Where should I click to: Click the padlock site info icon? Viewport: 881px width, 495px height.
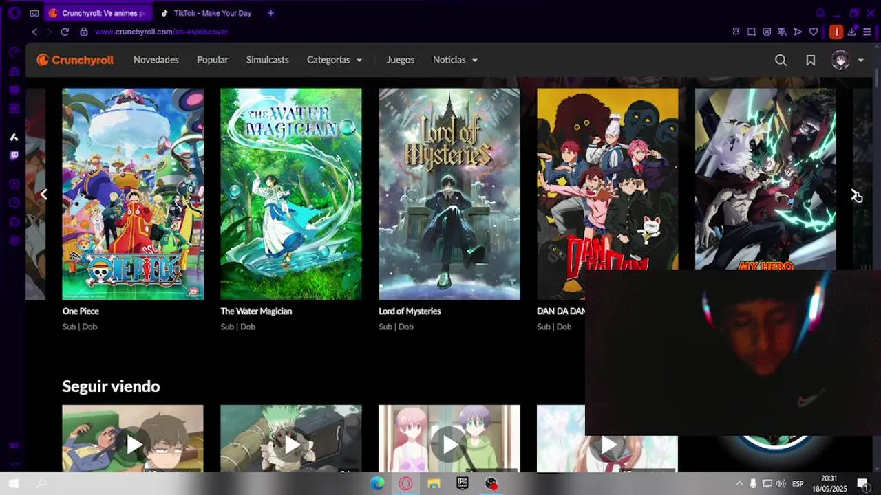(84, 32)
